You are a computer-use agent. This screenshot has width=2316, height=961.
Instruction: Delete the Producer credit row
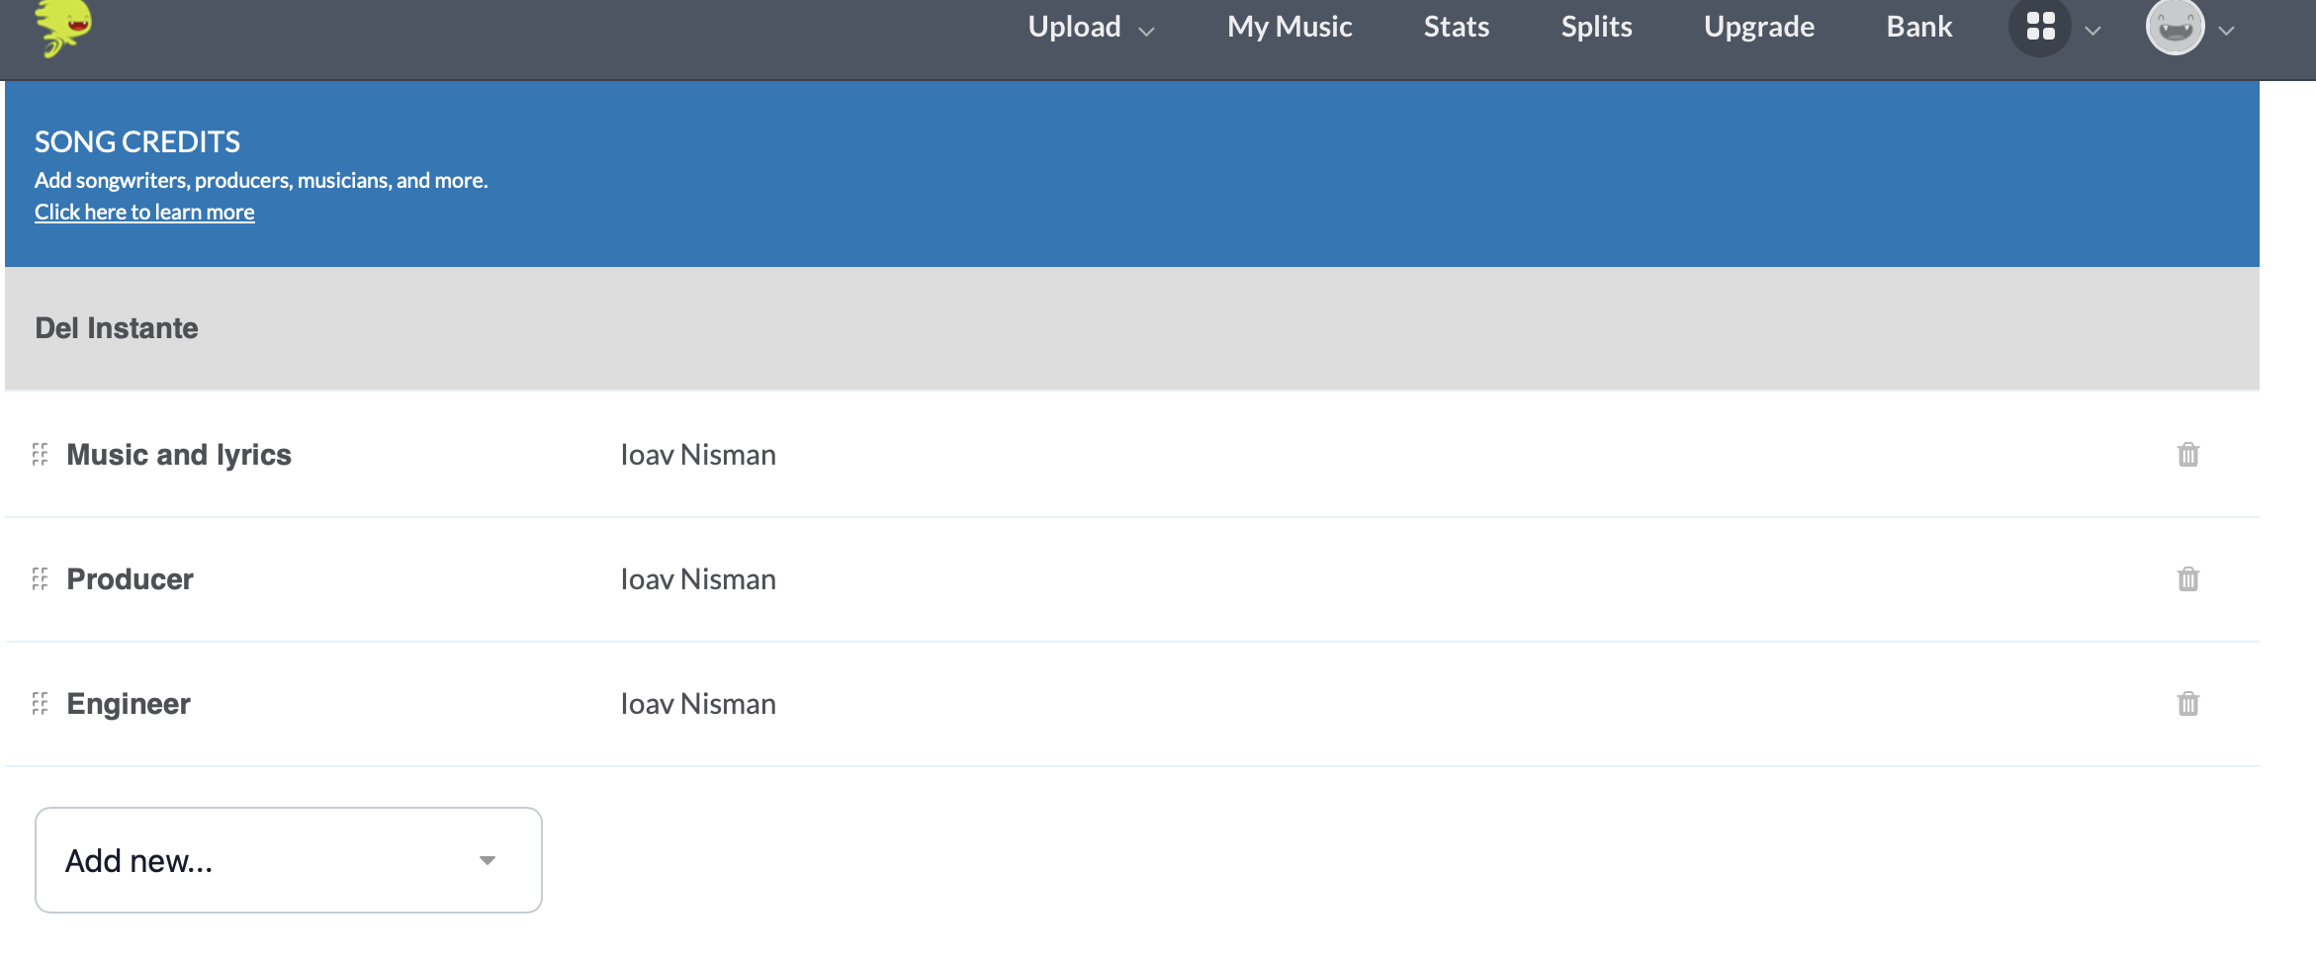[2187, 579]
